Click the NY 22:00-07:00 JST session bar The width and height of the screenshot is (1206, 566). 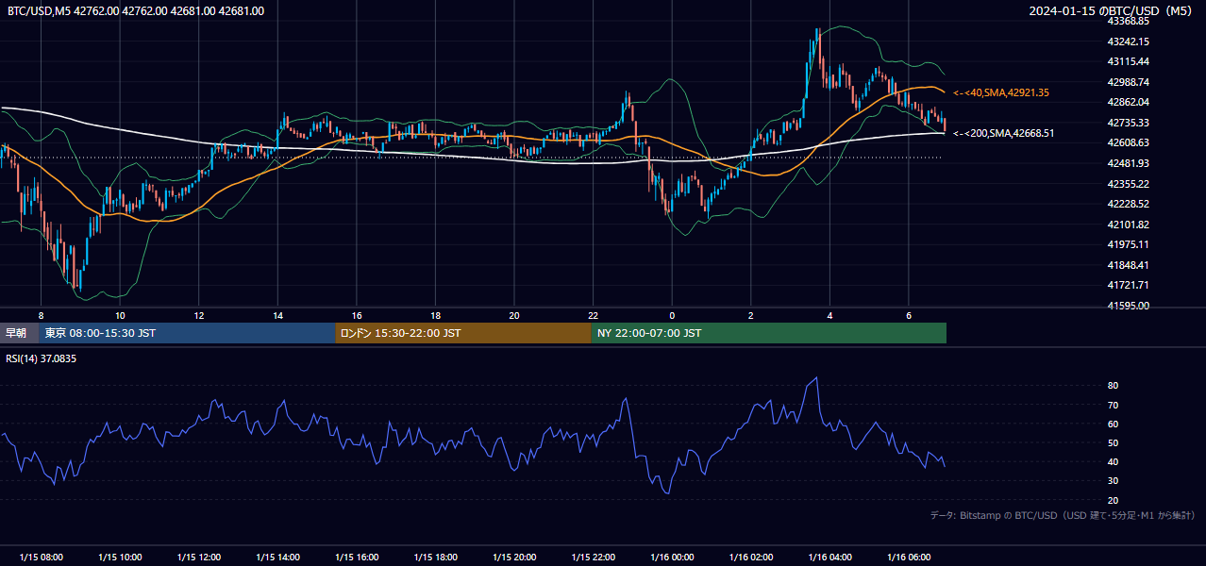(769, 333)
